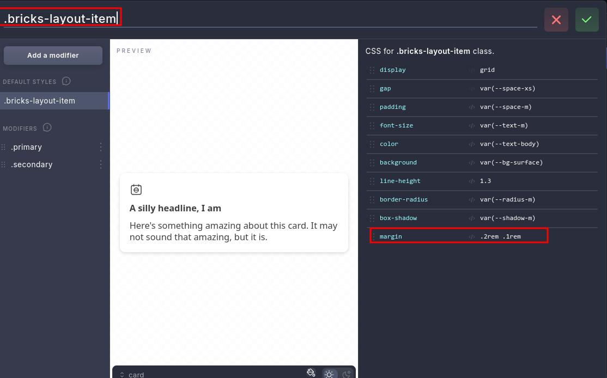607x378 pixels.
Task: Select the .secondary modifier entry
Action: click(32, 164)
